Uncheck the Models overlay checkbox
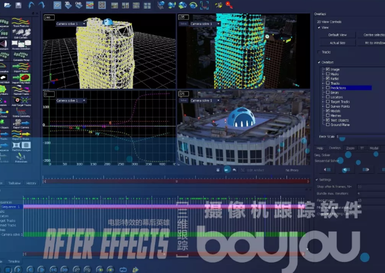Image resolution: width=385 pixels, height=273 pixels. click(328, 111)
